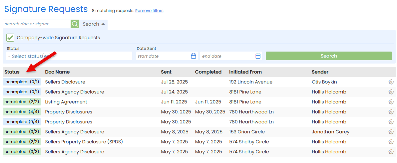Click the Sent column header
This screenshot has height=163, width=397.
tap(166, 72)
